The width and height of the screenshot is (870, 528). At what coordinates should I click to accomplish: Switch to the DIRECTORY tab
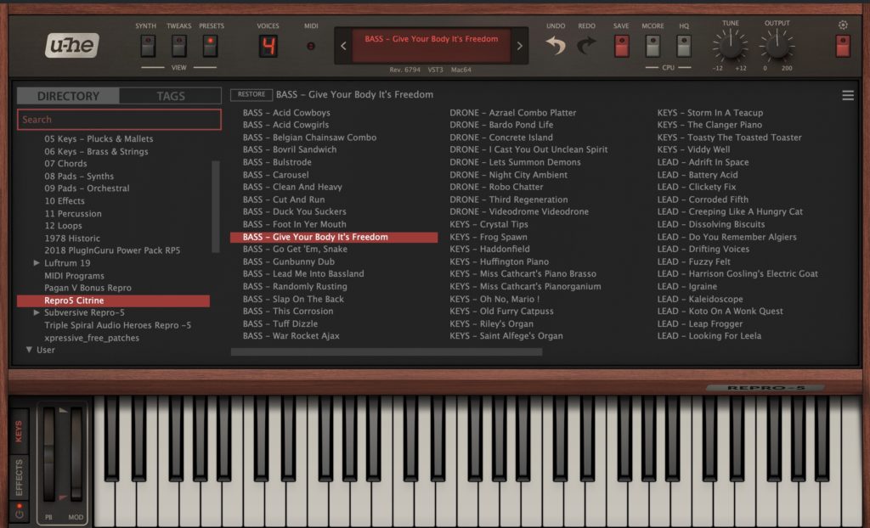tap(68, 96)
